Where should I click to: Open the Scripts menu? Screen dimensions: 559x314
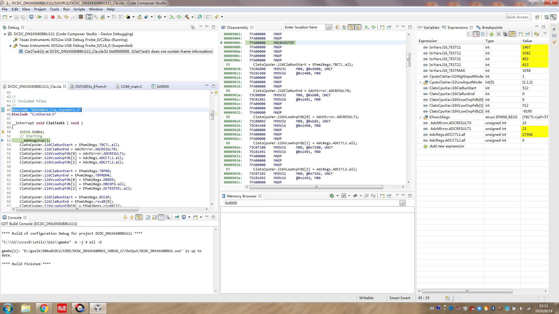(x=79, y=9)
